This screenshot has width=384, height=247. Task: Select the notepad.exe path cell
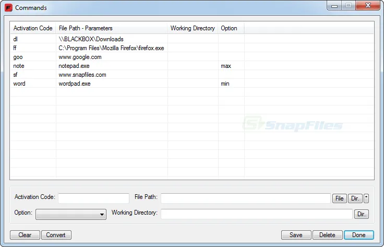74,66
